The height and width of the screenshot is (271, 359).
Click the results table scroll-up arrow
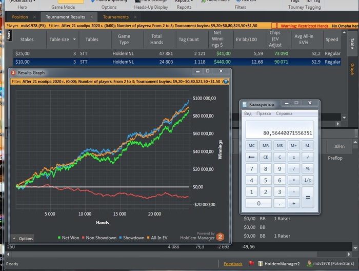coord(344,33)
